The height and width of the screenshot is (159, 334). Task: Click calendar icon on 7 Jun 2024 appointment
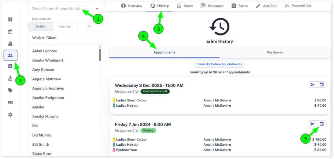pyautogui.click(x=322, y=124)
